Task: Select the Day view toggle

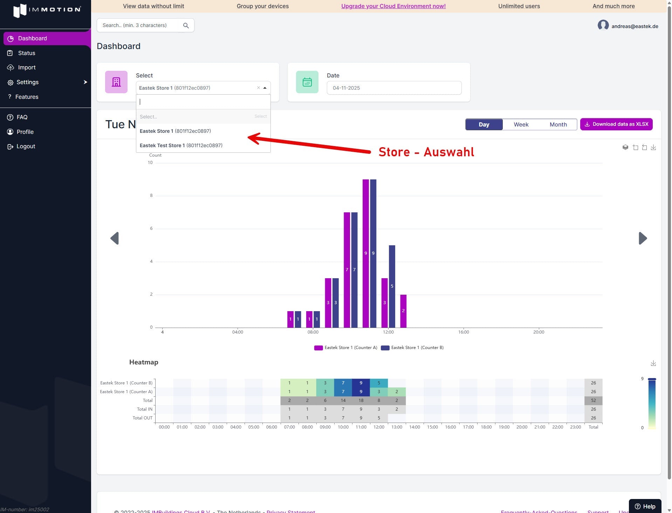Action: [x=484, y=124]
